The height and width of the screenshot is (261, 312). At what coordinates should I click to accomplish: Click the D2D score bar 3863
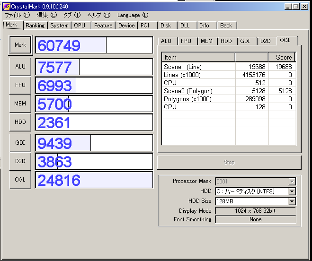point(94,161)
